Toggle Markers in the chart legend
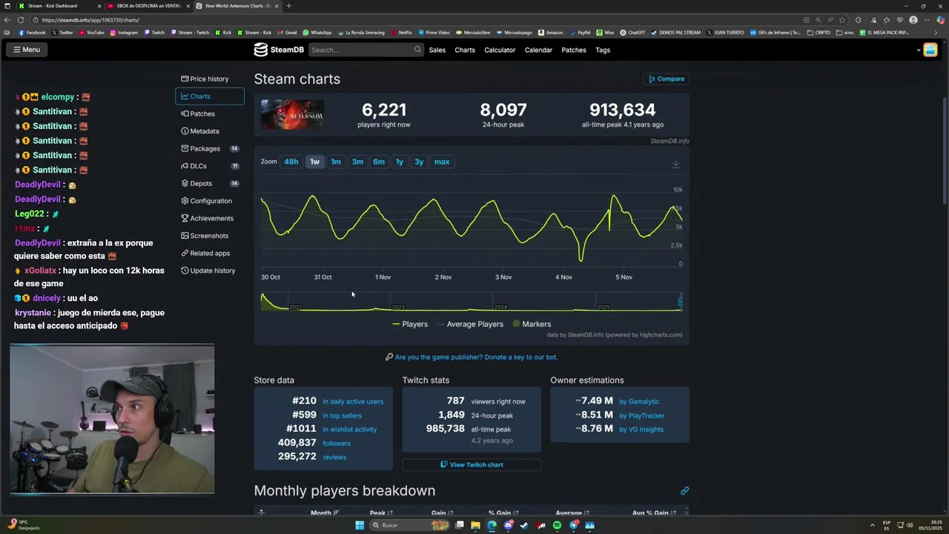Screen dimensions: 949x534 (532, 324)
